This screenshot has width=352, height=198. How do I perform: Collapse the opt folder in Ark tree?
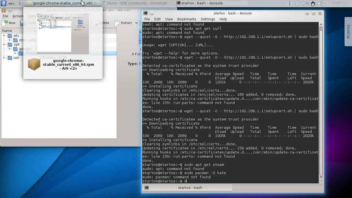click(x=4, y=45)
